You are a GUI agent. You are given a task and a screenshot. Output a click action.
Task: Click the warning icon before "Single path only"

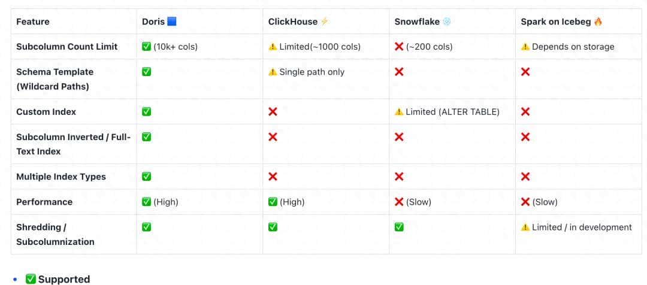[273, 72]
